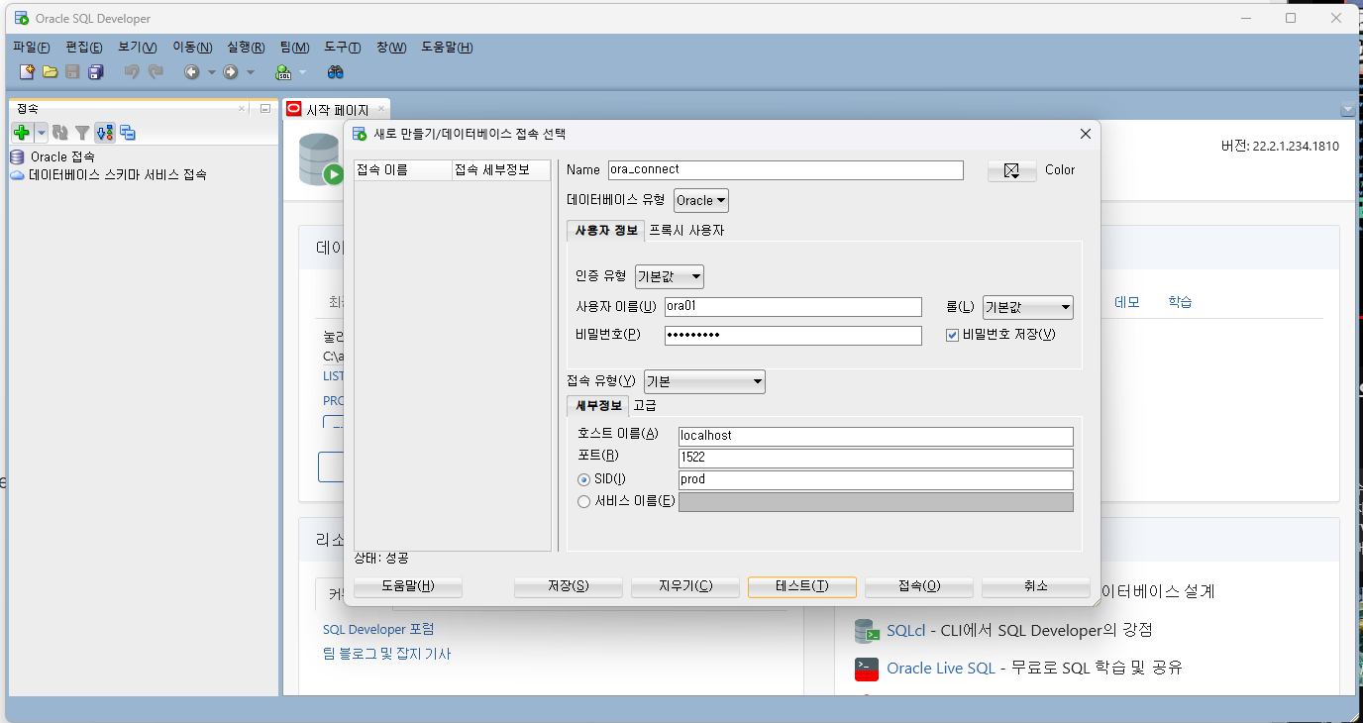1363x723 pixels.
Task: Go forward with the right arrow icon
Action: pyautogui.click(x=231, y=71)
